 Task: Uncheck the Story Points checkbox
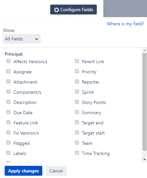77,102
